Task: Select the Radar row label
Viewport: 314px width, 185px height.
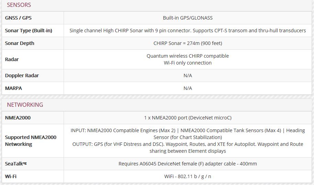Action: tap(12, 59)
